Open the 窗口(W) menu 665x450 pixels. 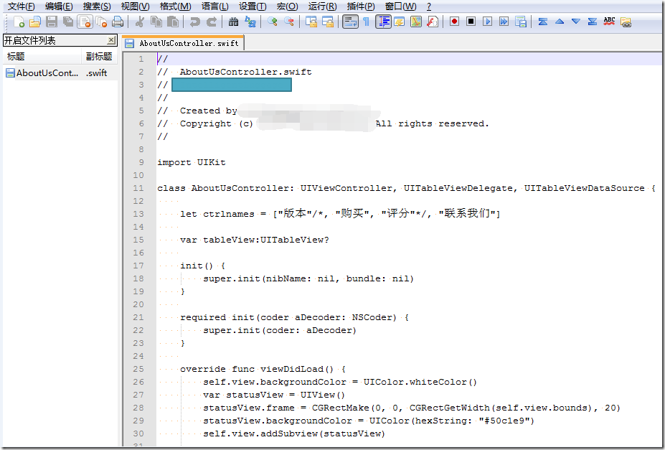[x=400, y=6]
